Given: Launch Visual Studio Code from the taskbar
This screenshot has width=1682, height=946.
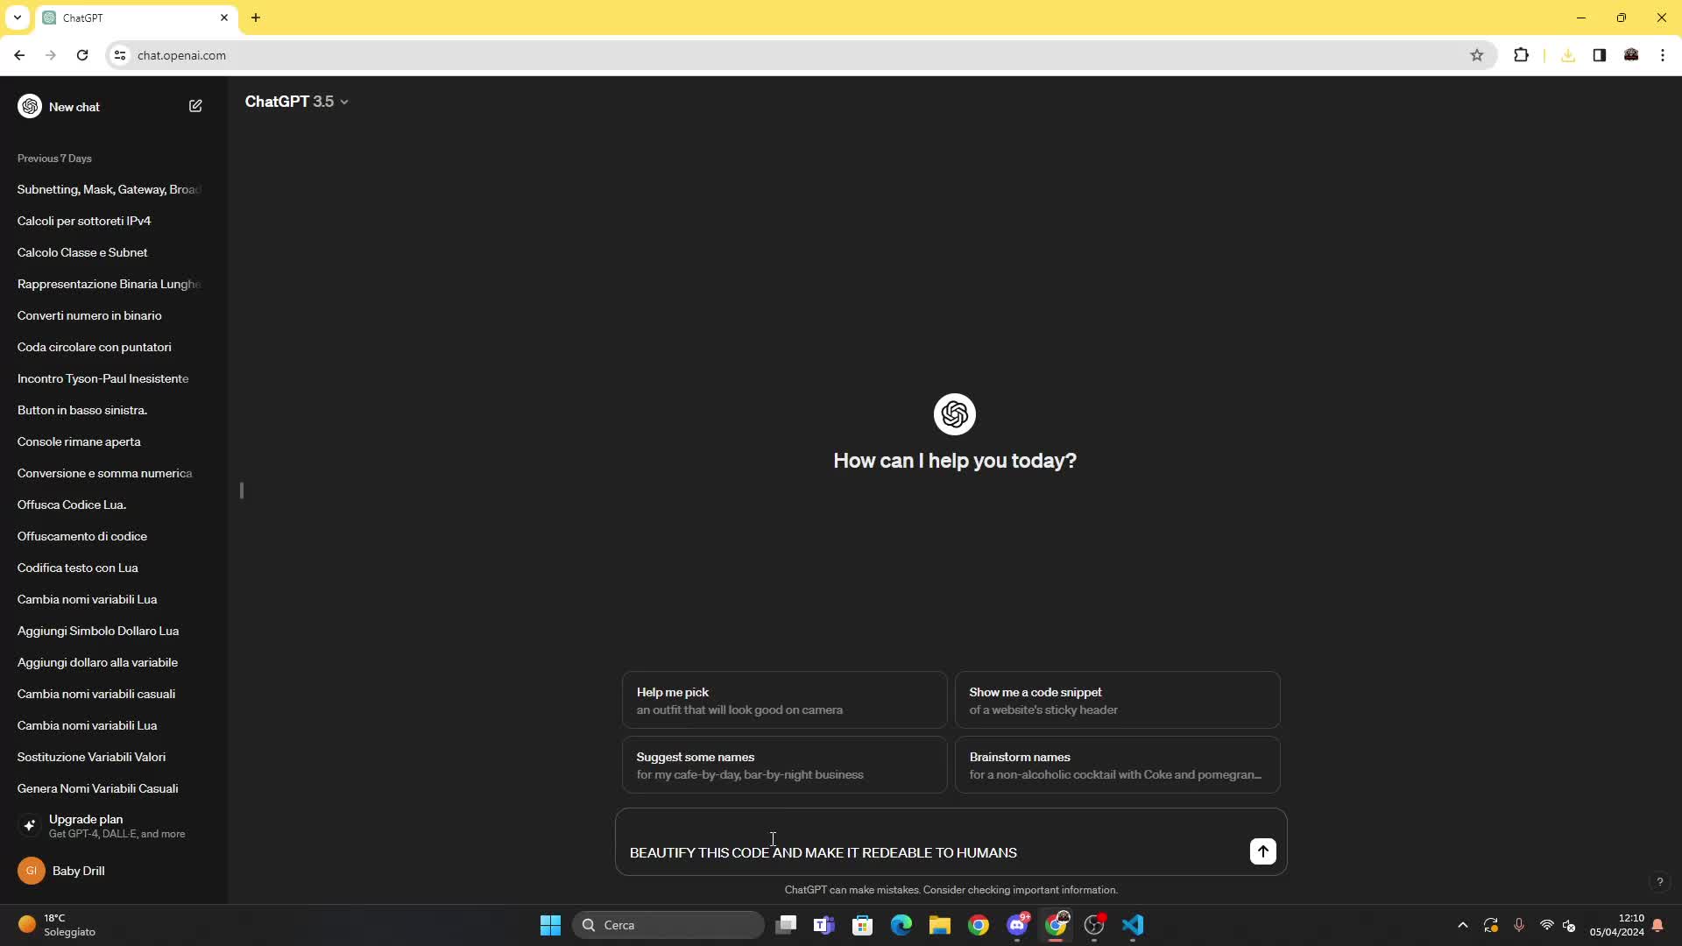Looking at the screenshot, I should (x=1134, y=925).
